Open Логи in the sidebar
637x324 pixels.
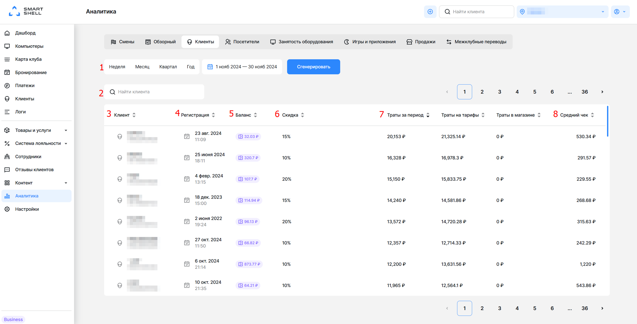tap(36, 112)
